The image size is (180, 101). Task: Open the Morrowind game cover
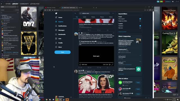pyautogui.click(x=29, y=43)
